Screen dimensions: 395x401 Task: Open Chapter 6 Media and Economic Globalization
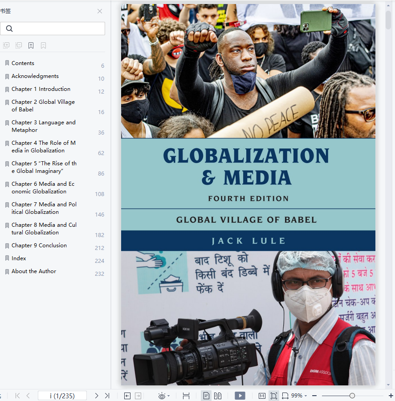point(43,188)
